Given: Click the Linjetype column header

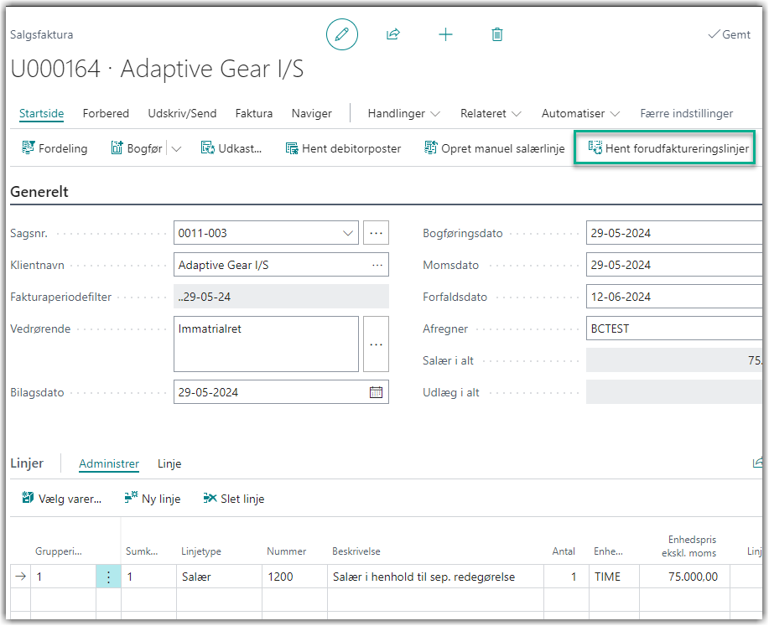Looking at the screenshot, I should tap(201, 551).
